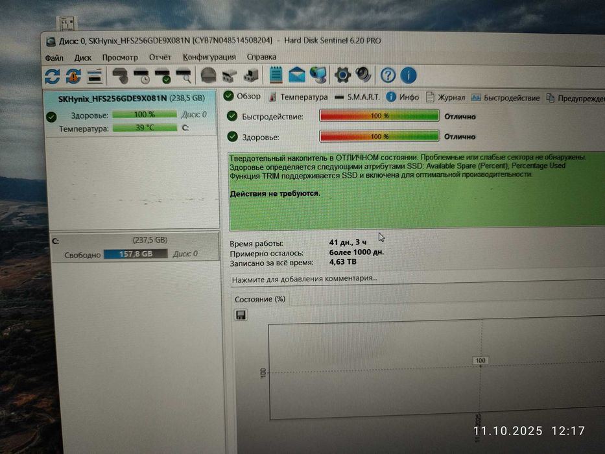This screenshot has height=454, width=605.
Task: Switch to the Температура tab
Action: click(298, 97)
